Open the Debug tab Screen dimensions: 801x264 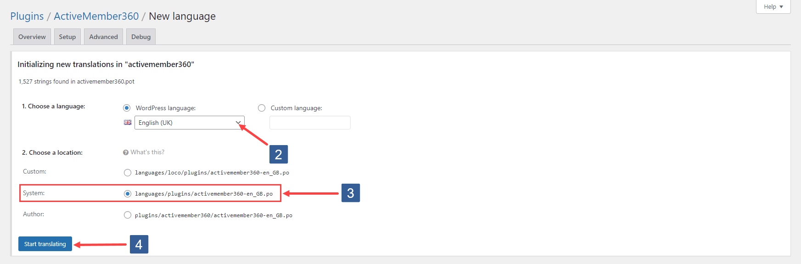point(141,37)
